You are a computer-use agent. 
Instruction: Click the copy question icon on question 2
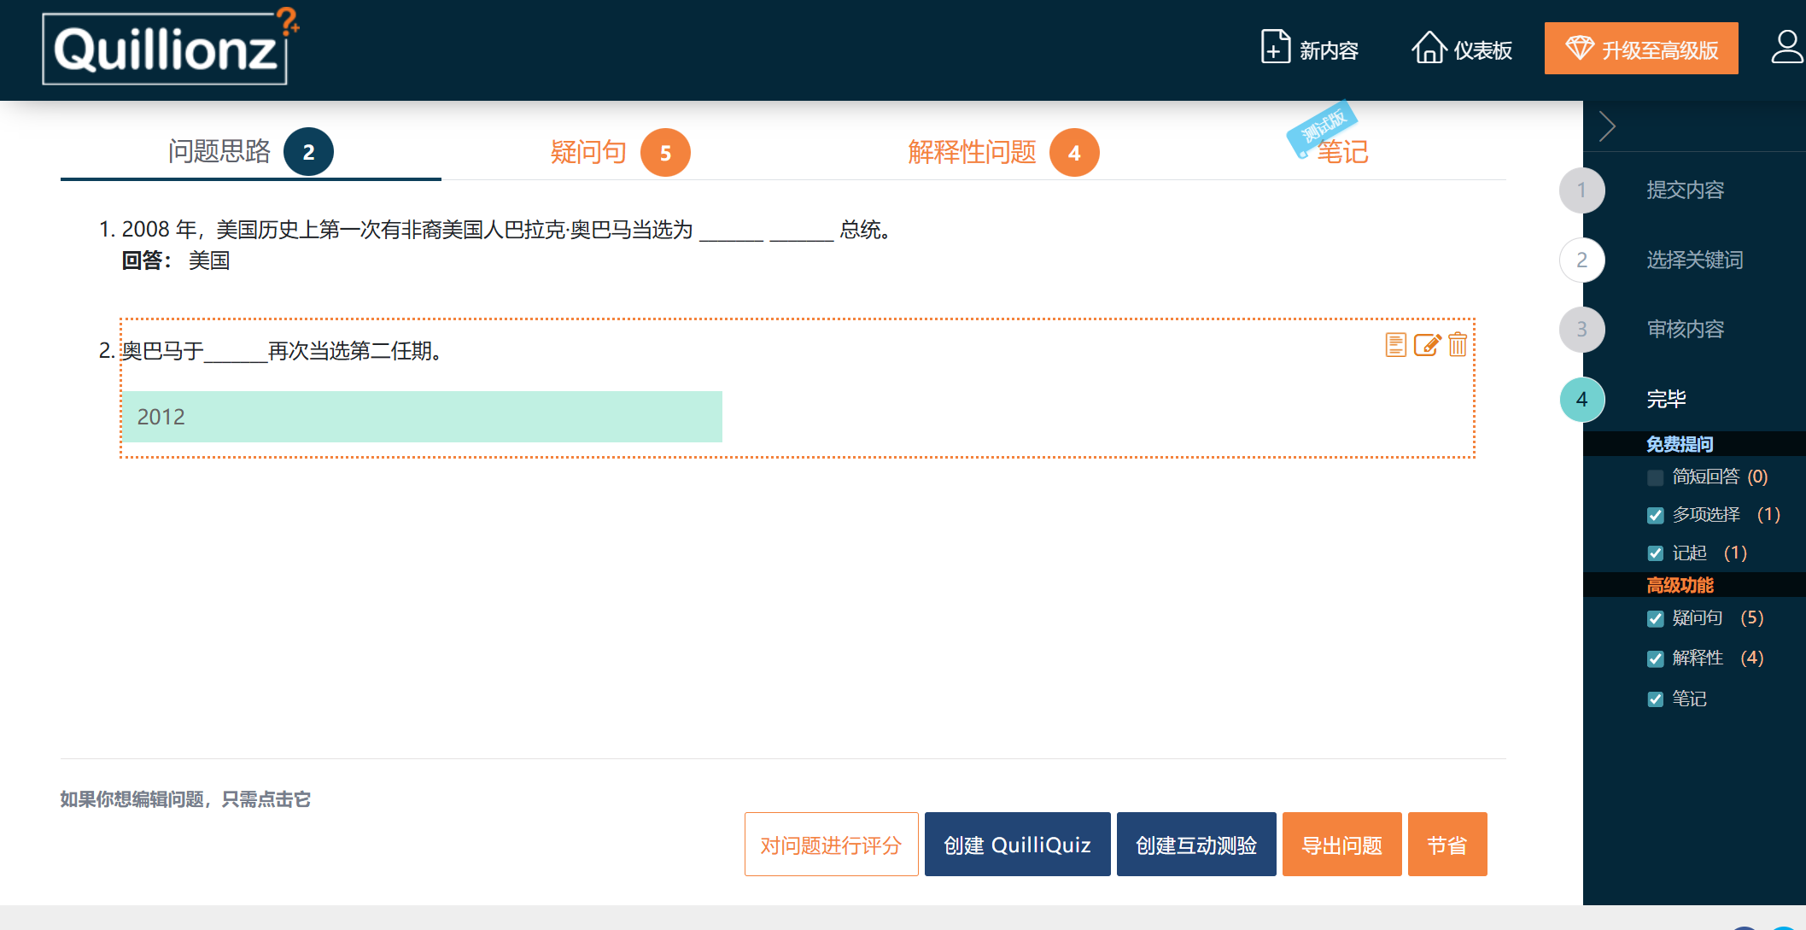pyautogui.click(x=1396, y=345)
